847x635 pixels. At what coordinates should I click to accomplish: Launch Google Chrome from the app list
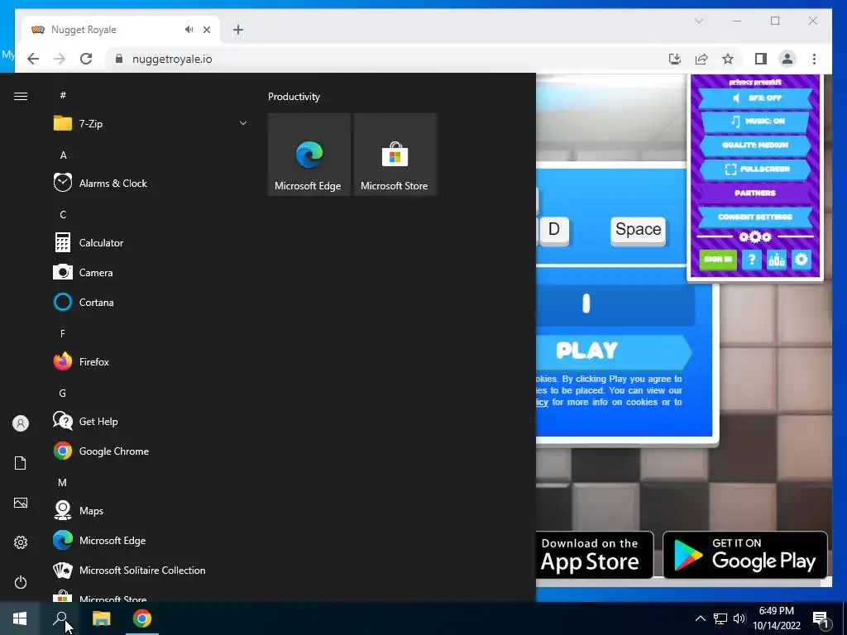pos(151,451)
